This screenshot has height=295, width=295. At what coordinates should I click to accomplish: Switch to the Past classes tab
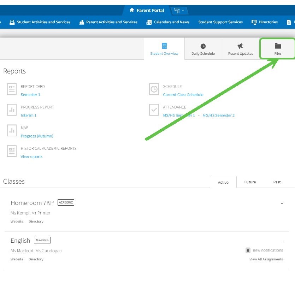click(x=277, y=182)
